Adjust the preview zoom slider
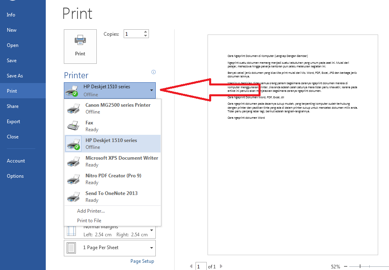This screenshot has width=389, height=270. 360,266
